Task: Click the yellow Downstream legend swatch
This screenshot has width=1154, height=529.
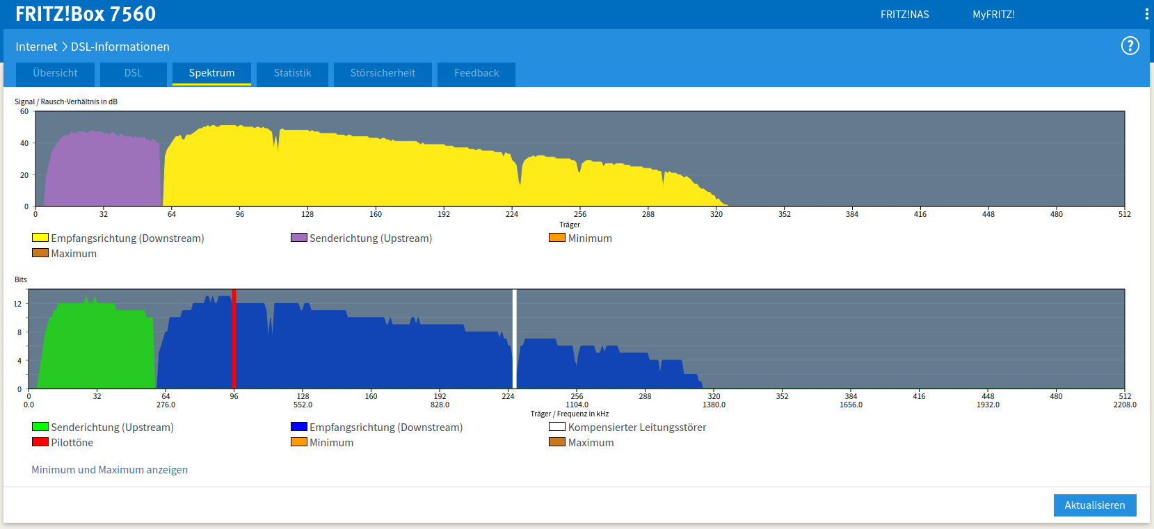Action: tap(40, 238)
